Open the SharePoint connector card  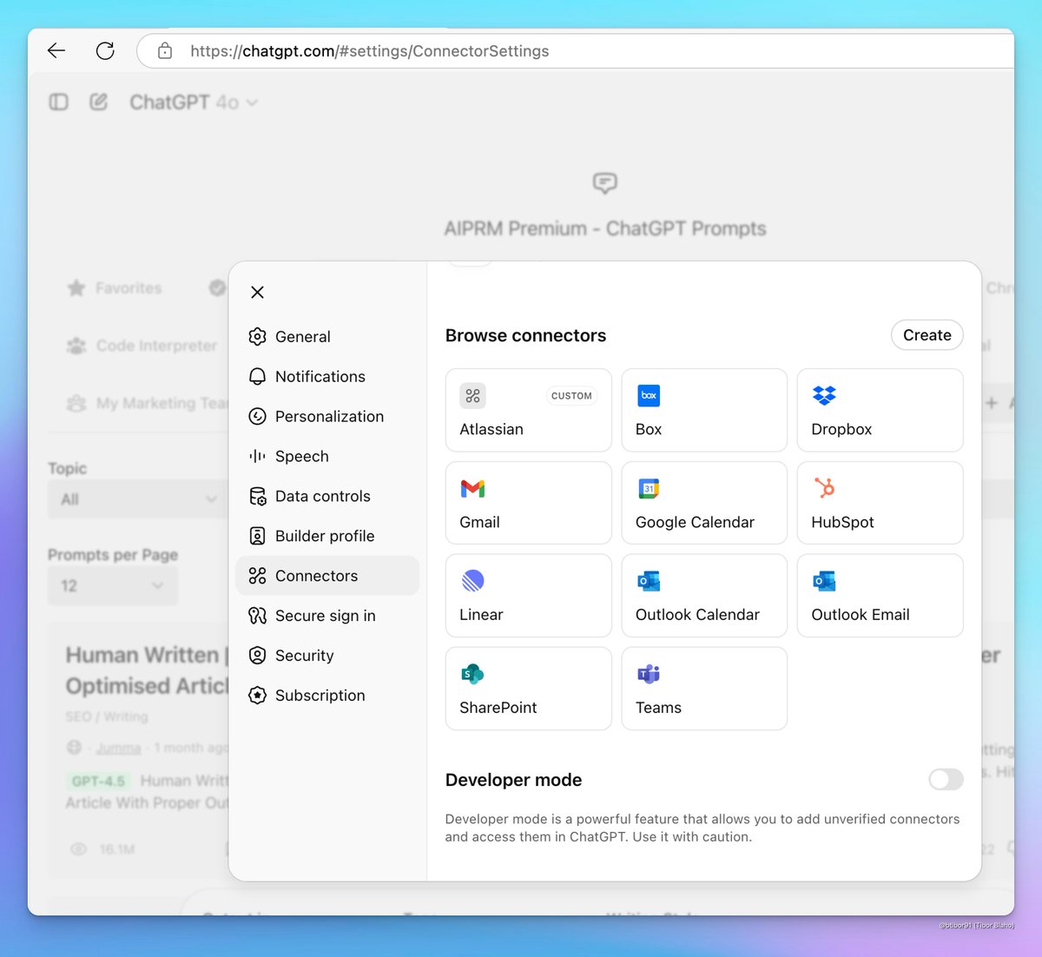click(529, 689)
